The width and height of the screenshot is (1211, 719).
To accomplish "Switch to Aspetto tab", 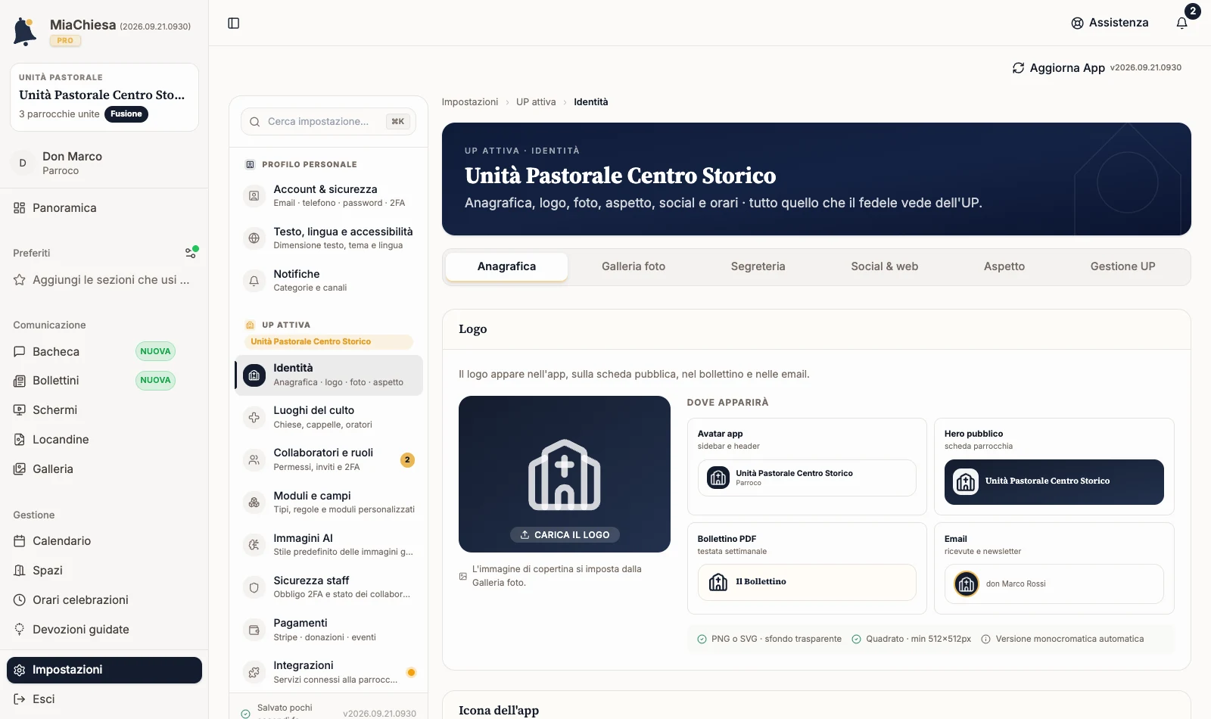I will point(1004,266).
